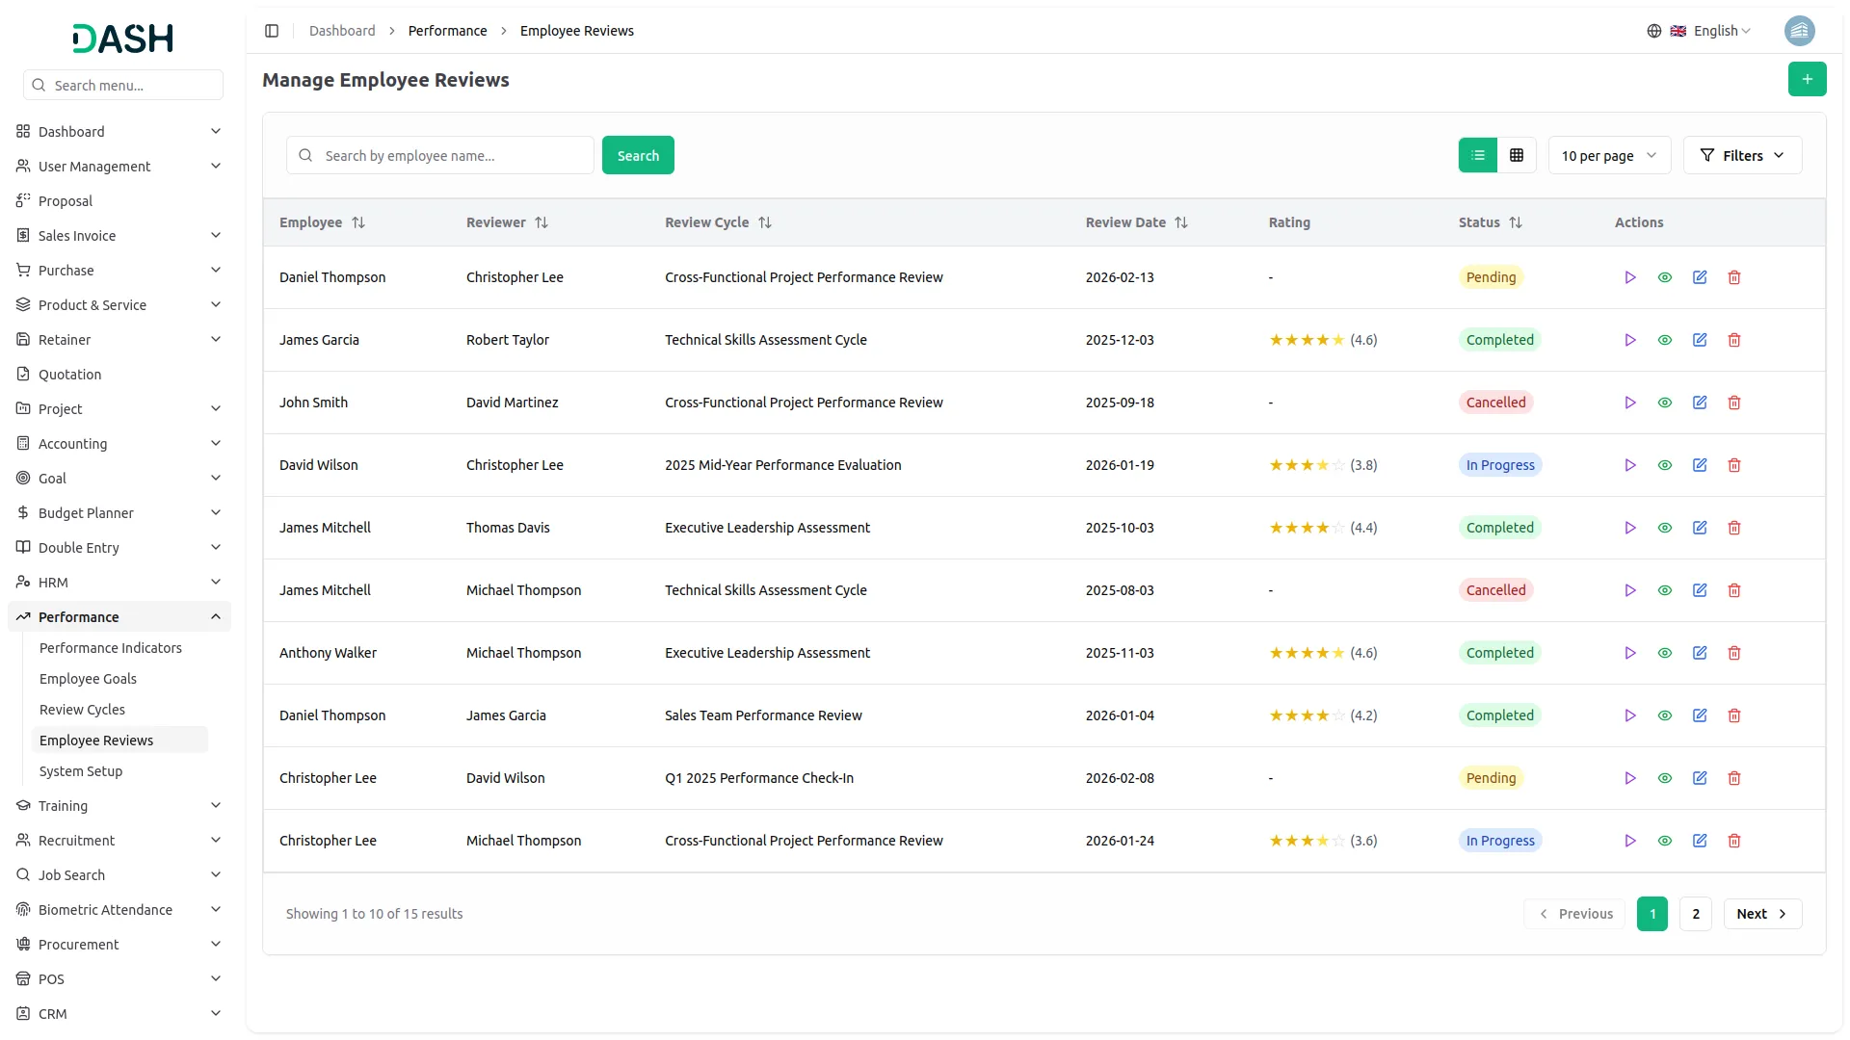Click the green Search button

tap(637, 155)
